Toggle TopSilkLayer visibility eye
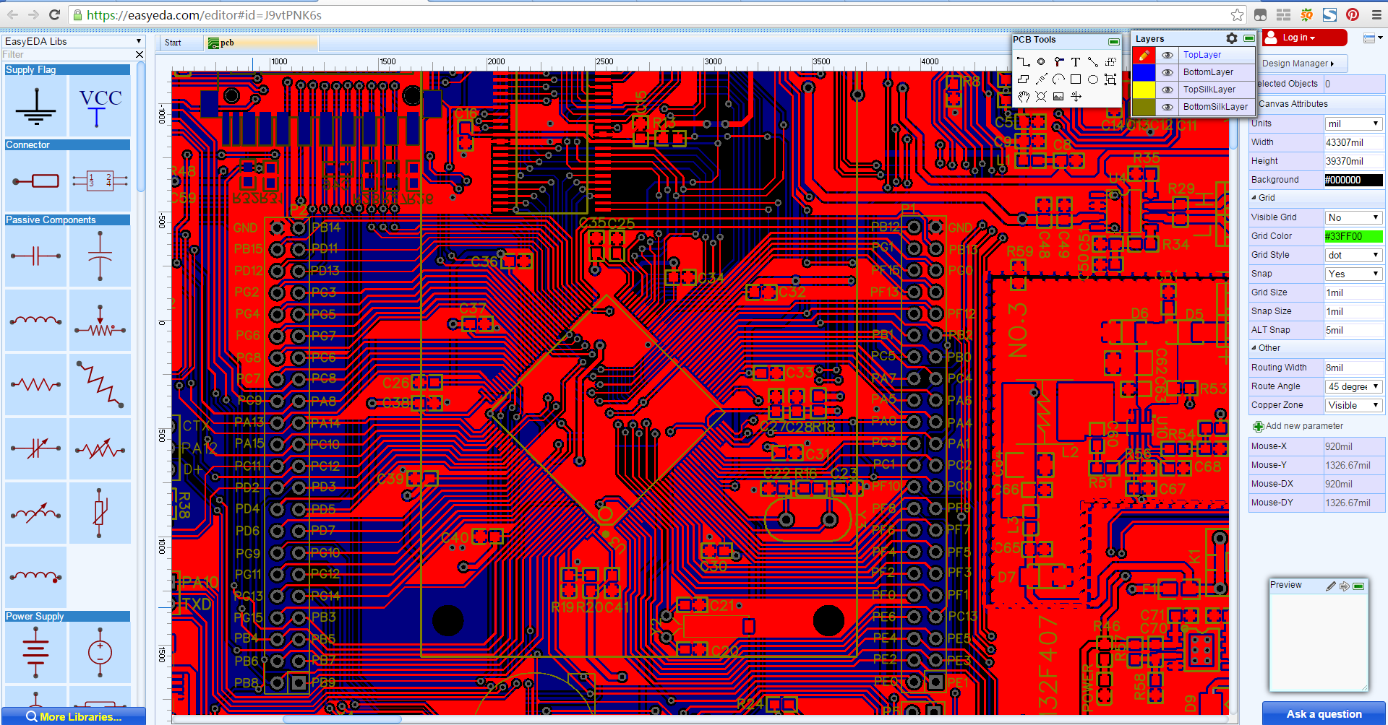The height and width of the screenshot is (725, 1388). pyautogui.click(x=1167, y=90)
